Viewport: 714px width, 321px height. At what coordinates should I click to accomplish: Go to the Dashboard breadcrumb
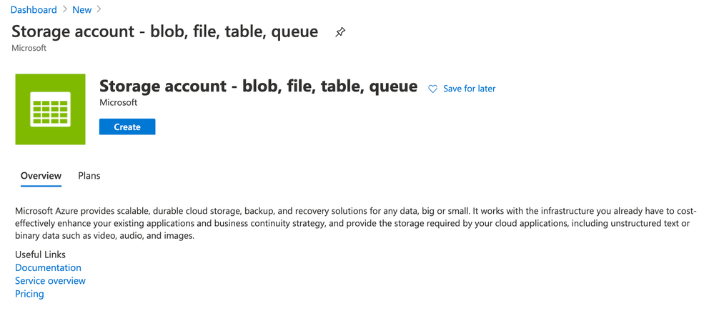(34, 10)
